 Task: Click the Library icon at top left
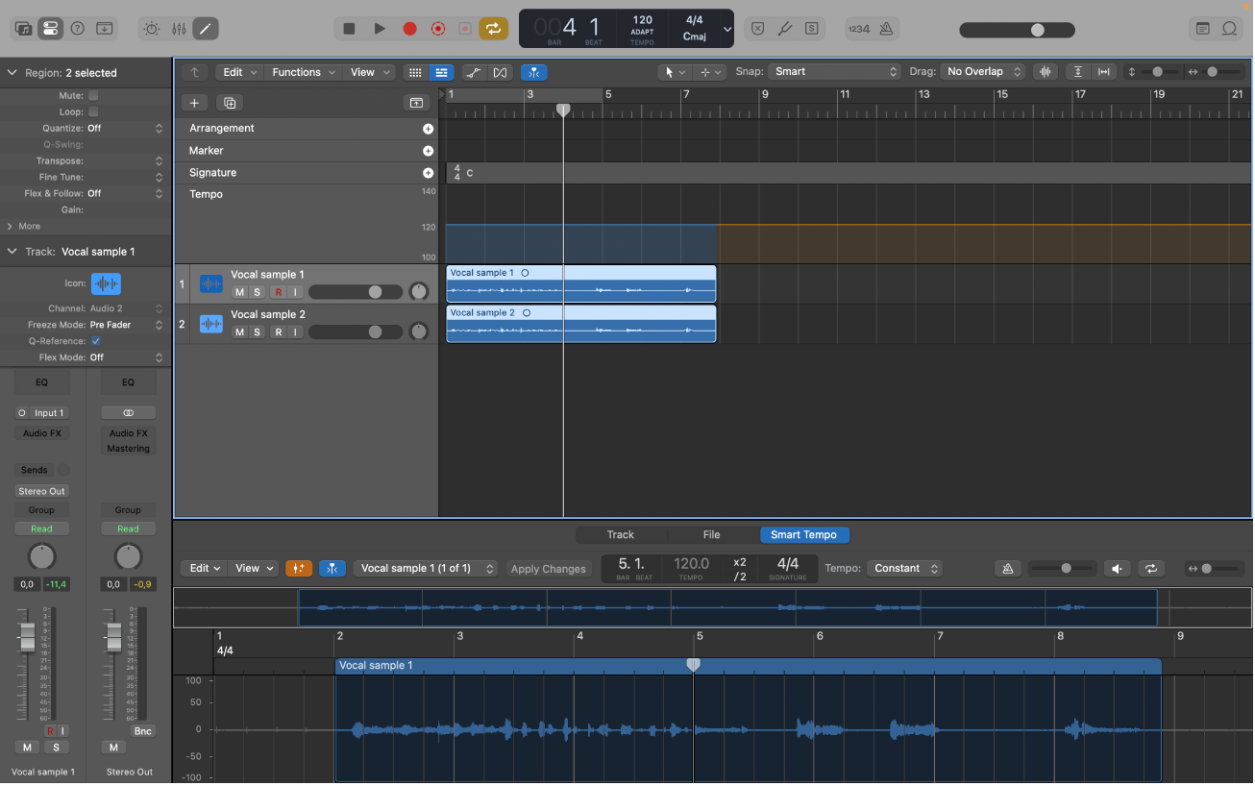22,29
